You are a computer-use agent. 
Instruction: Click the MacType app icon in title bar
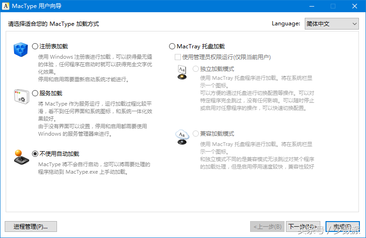click(6, 6)
